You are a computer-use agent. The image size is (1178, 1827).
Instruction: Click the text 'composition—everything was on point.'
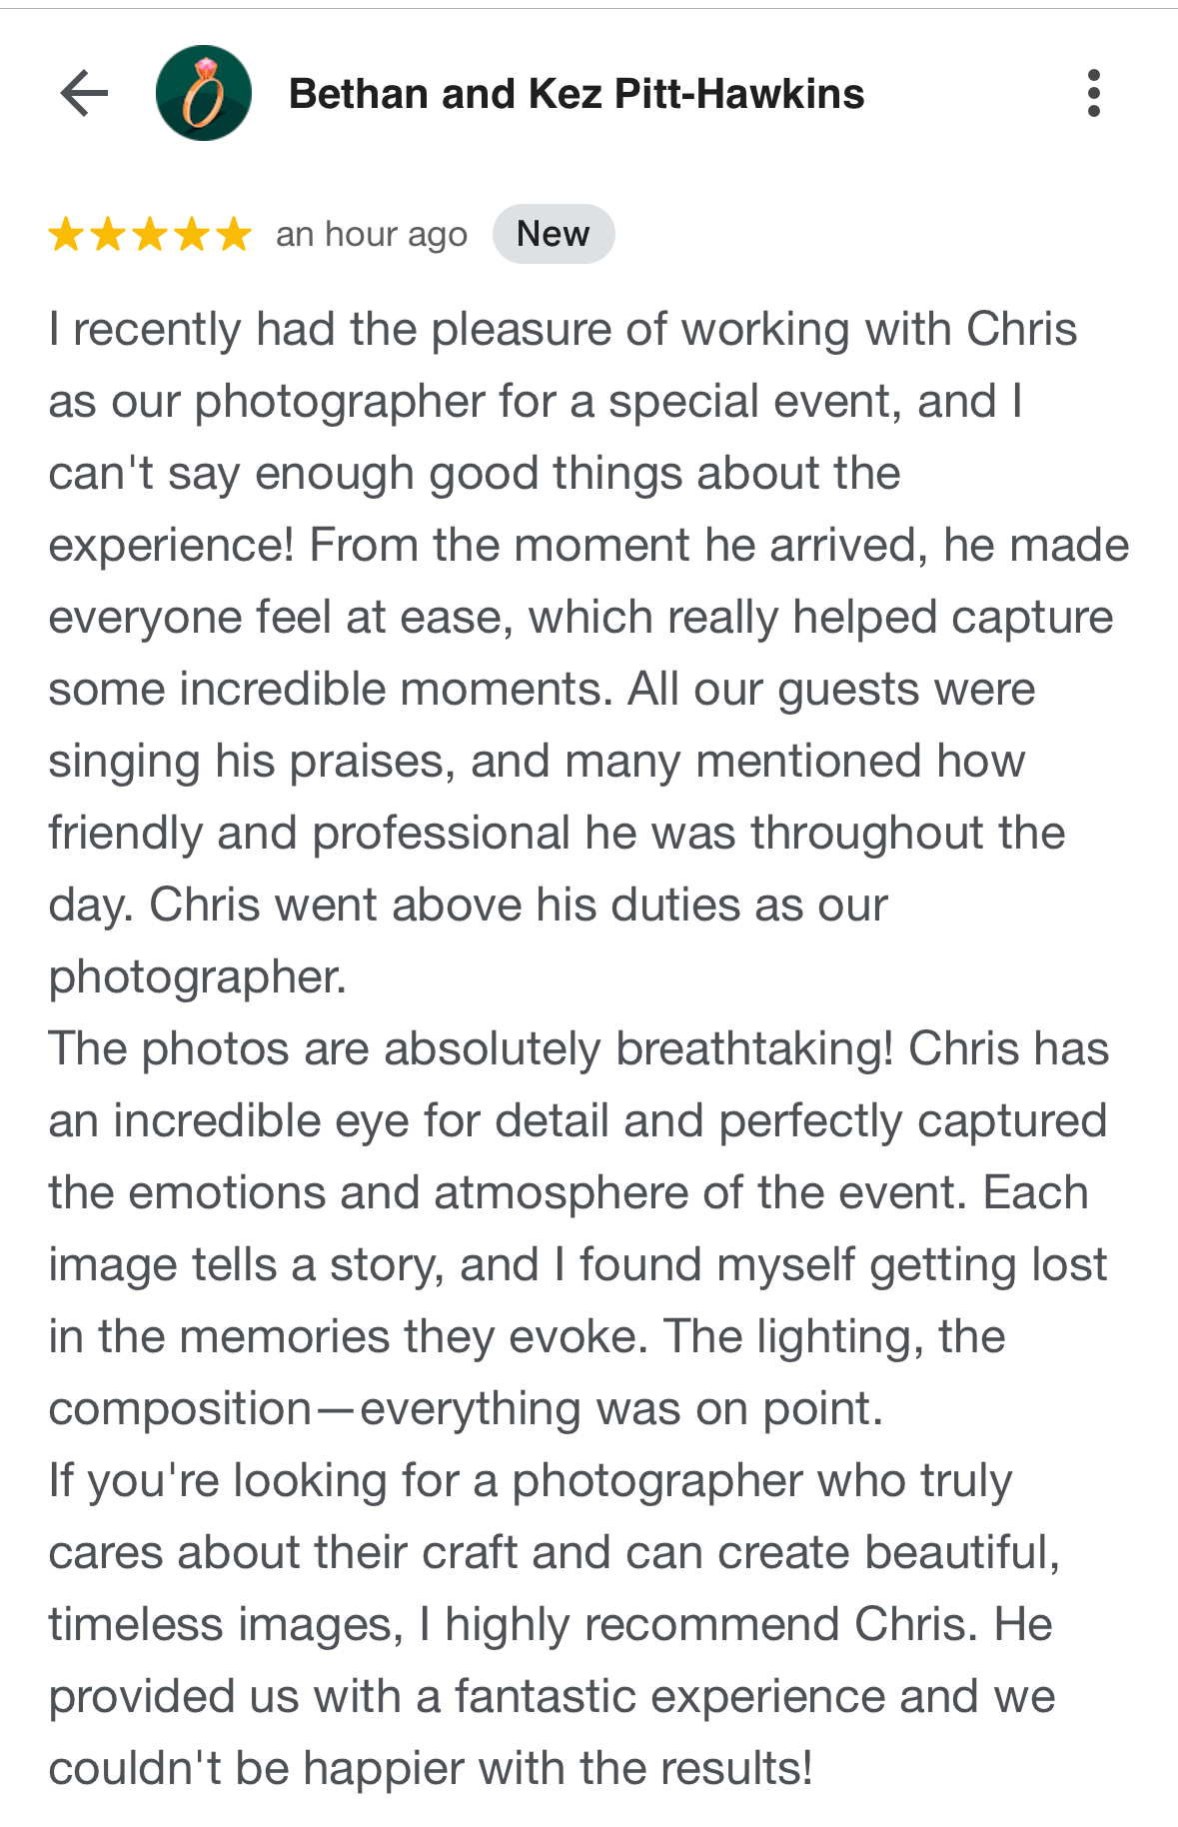pos(466,1409)
